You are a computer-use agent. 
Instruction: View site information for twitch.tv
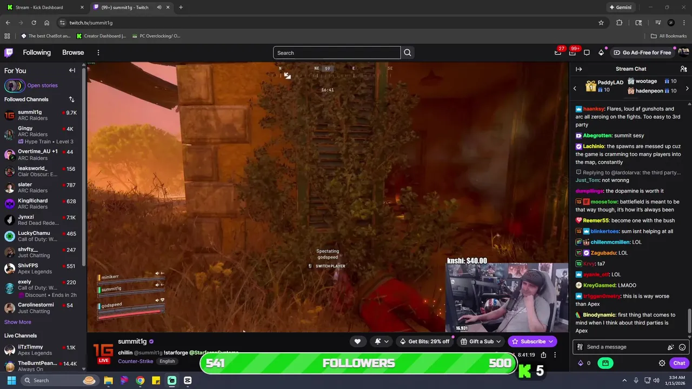(62, 23)
